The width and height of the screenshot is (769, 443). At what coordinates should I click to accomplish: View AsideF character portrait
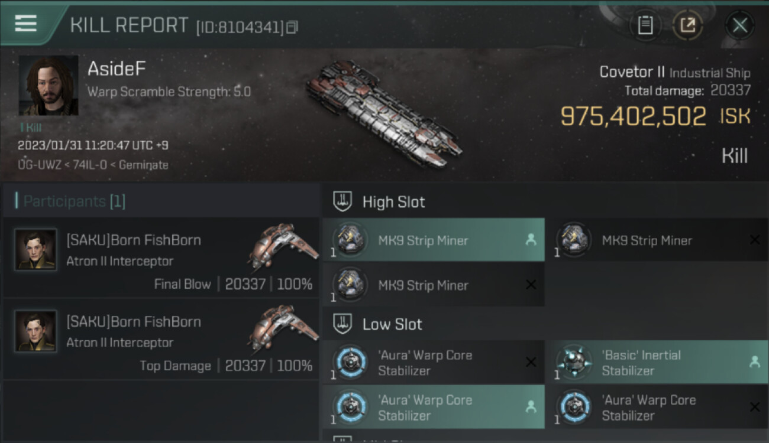[49, 86]
